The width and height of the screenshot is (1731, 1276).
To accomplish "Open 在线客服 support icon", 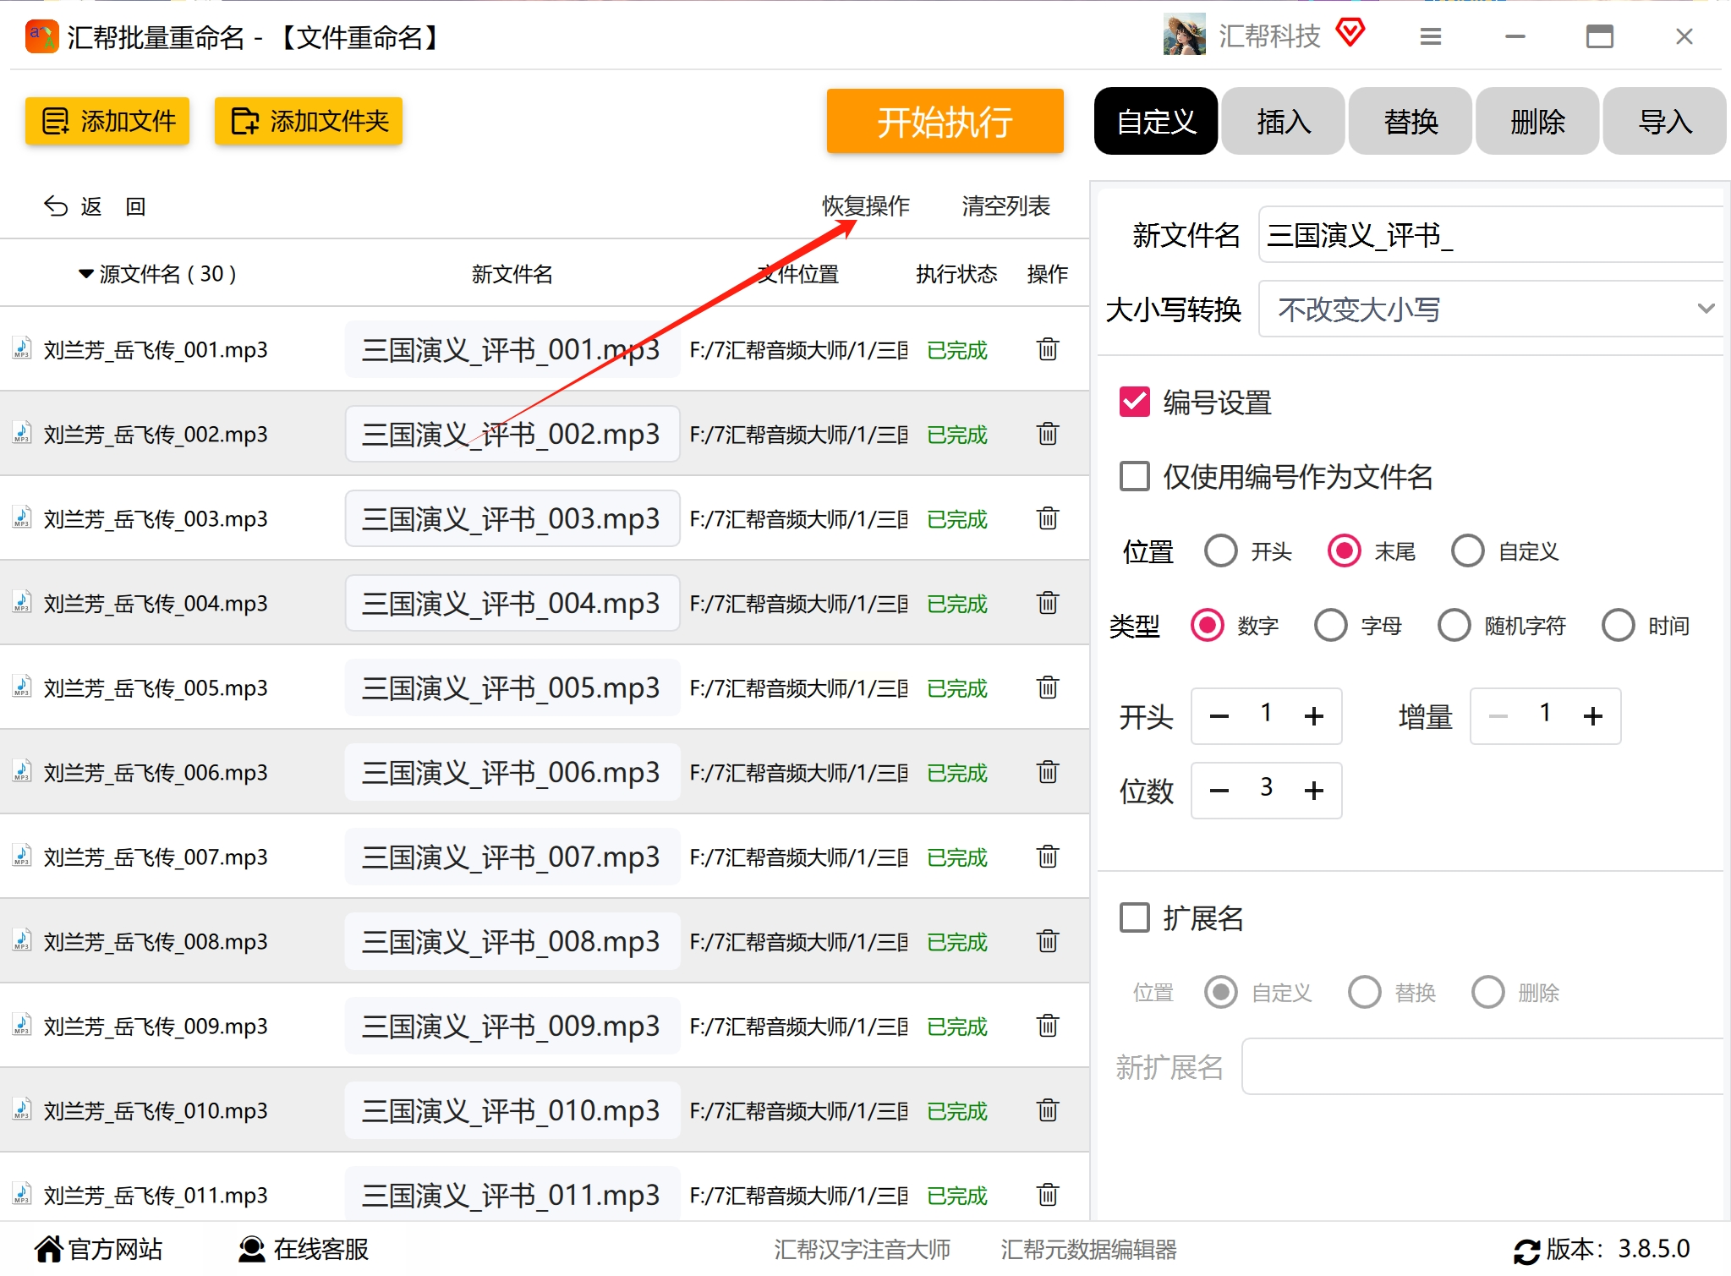I will click(x=251, y=1249).
